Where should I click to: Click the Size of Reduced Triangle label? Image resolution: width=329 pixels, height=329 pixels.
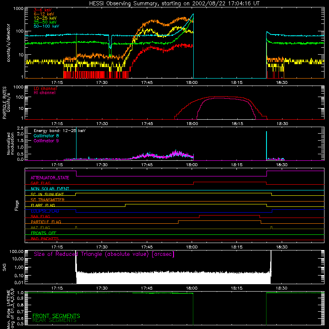[x=104, y=254]
